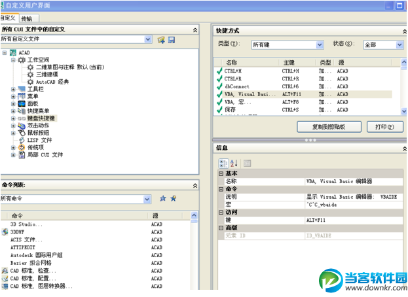Click the save customization files icon
The image size is (408, 297).
point(172,40)
